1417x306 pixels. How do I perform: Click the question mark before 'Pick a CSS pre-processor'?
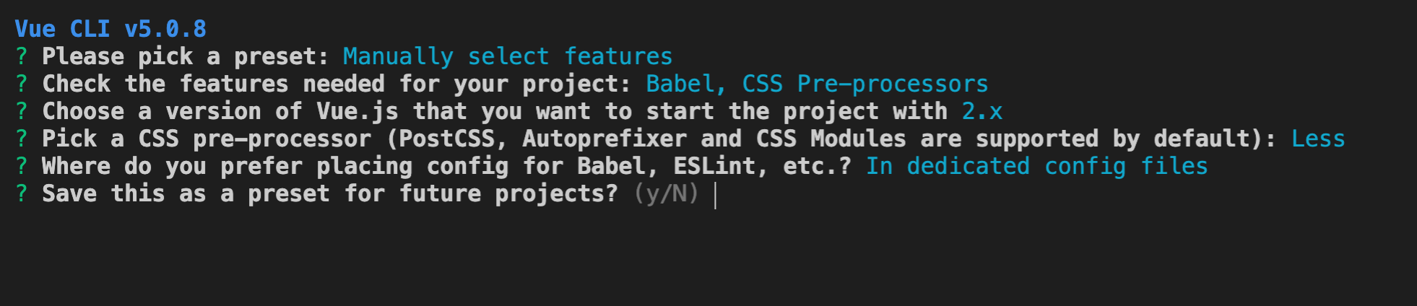click(22, 139)
